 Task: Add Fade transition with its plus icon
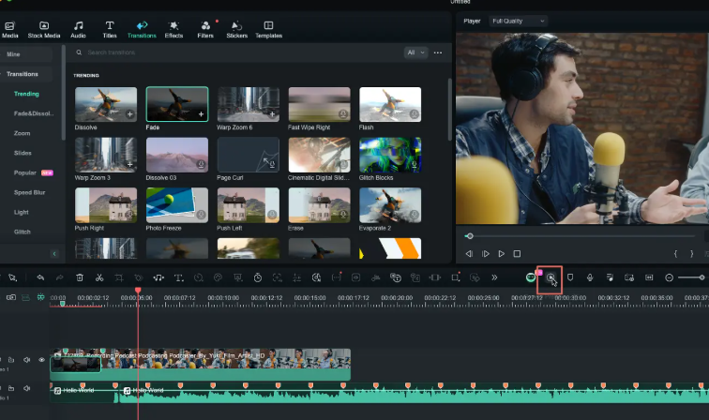pos(201,114)
